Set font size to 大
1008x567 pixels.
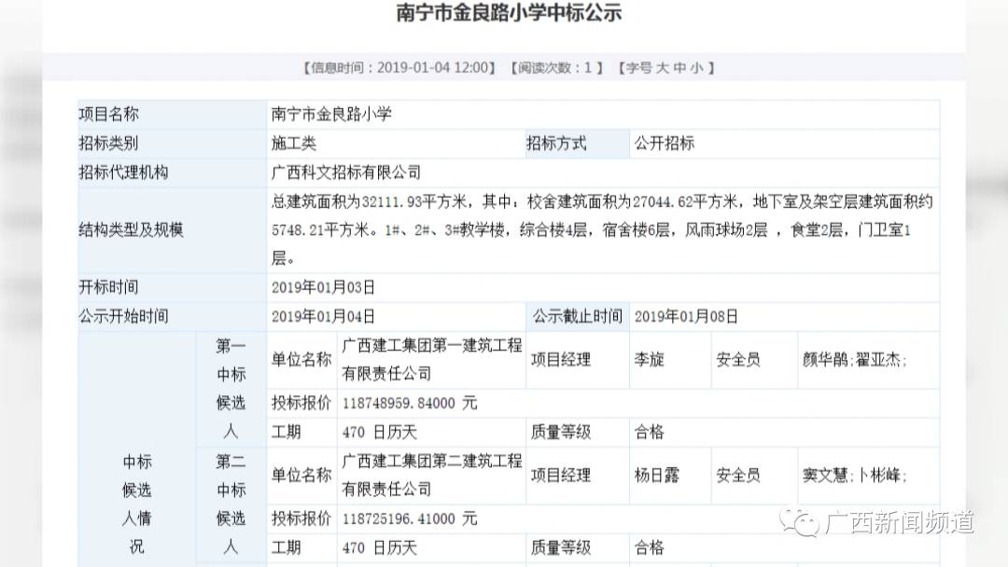point(663,68)
